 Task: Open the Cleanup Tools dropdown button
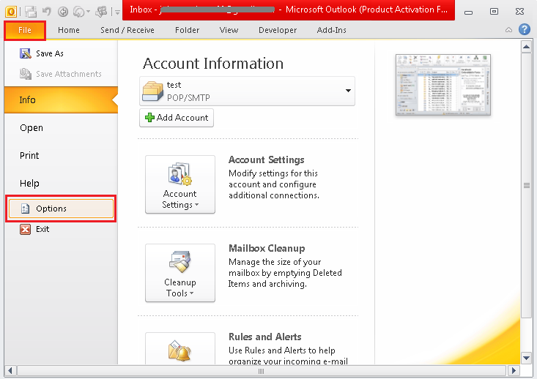click(x=180, y=273)
